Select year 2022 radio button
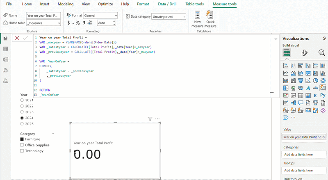Screen dimensions: 328x180 [22, 106]
